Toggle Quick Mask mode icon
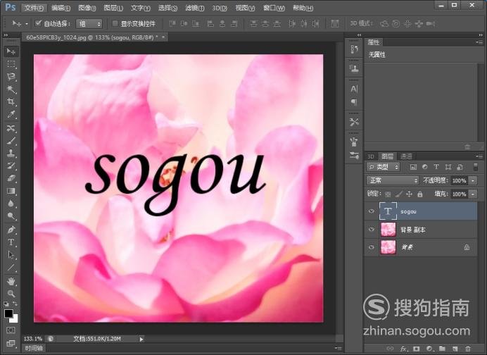The height and width of the screenshot is (355, 487). 11,330
